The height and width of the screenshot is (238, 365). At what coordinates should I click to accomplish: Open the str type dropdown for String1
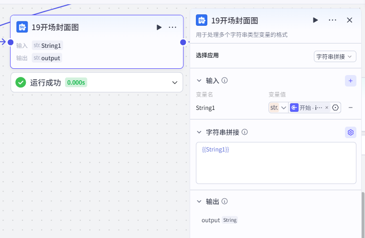[279, 108]
